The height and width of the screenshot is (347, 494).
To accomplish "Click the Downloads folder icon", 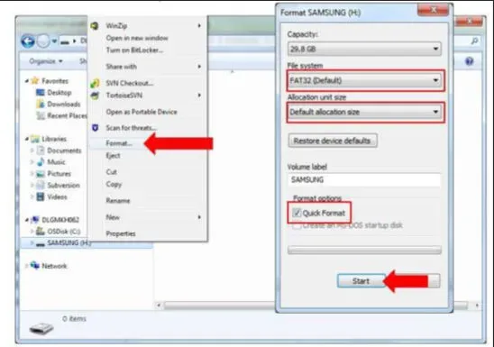I will click(x=41, y=105).
